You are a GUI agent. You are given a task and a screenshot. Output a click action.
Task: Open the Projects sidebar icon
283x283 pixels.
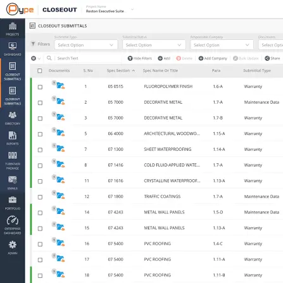(x=13, y=28)
